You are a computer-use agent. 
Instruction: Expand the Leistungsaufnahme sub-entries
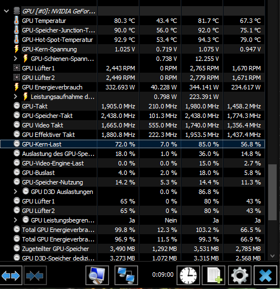(16, 97)
